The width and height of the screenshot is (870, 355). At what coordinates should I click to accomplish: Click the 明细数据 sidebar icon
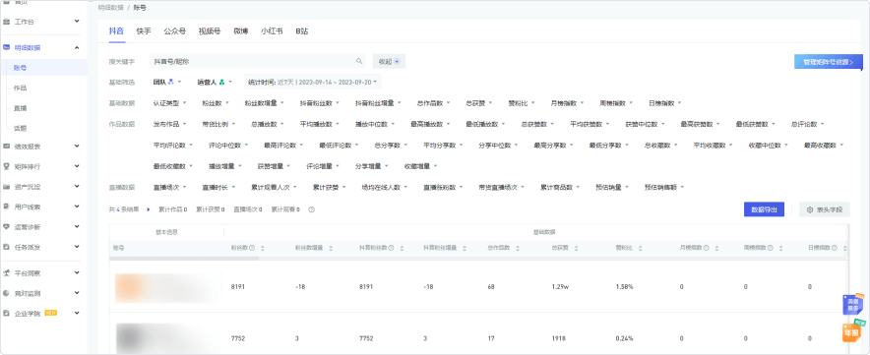6,48
